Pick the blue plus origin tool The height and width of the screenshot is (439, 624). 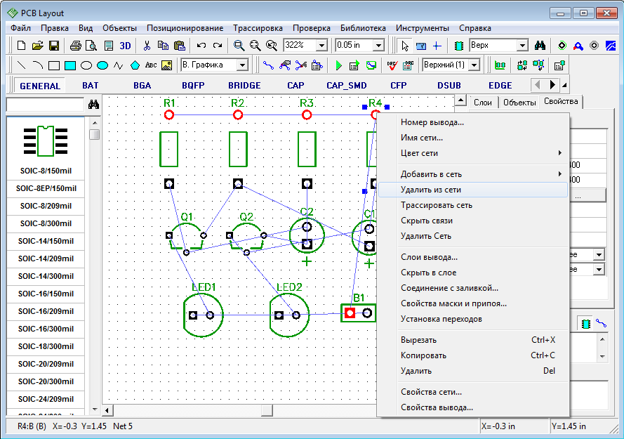coord(437,46)
